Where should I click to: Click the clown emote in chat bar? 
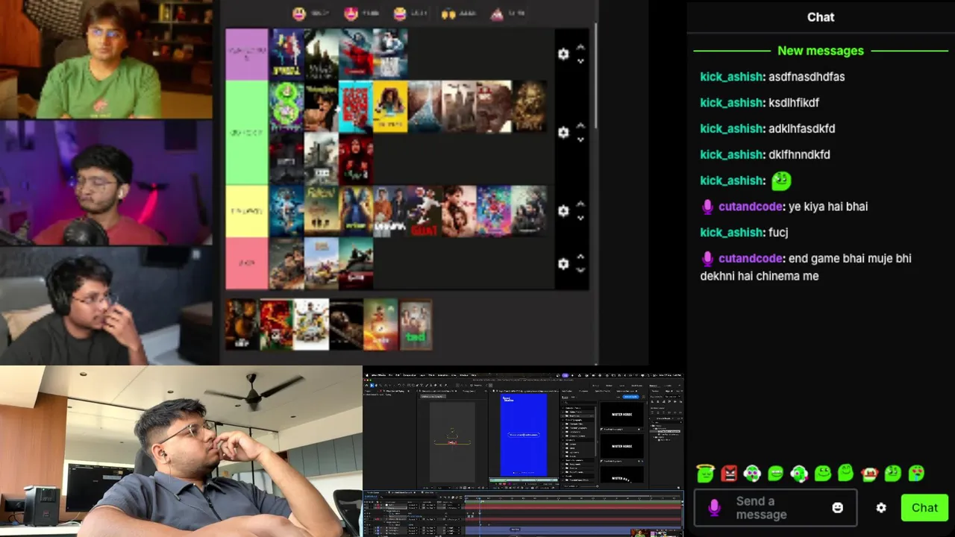coord(869,473)
